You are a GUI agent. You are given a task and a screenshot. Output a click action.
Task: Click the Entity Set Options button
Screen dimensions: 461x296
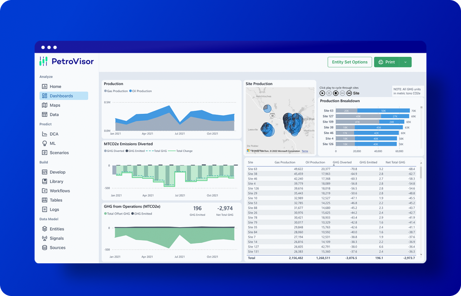(x=350, y=62)
